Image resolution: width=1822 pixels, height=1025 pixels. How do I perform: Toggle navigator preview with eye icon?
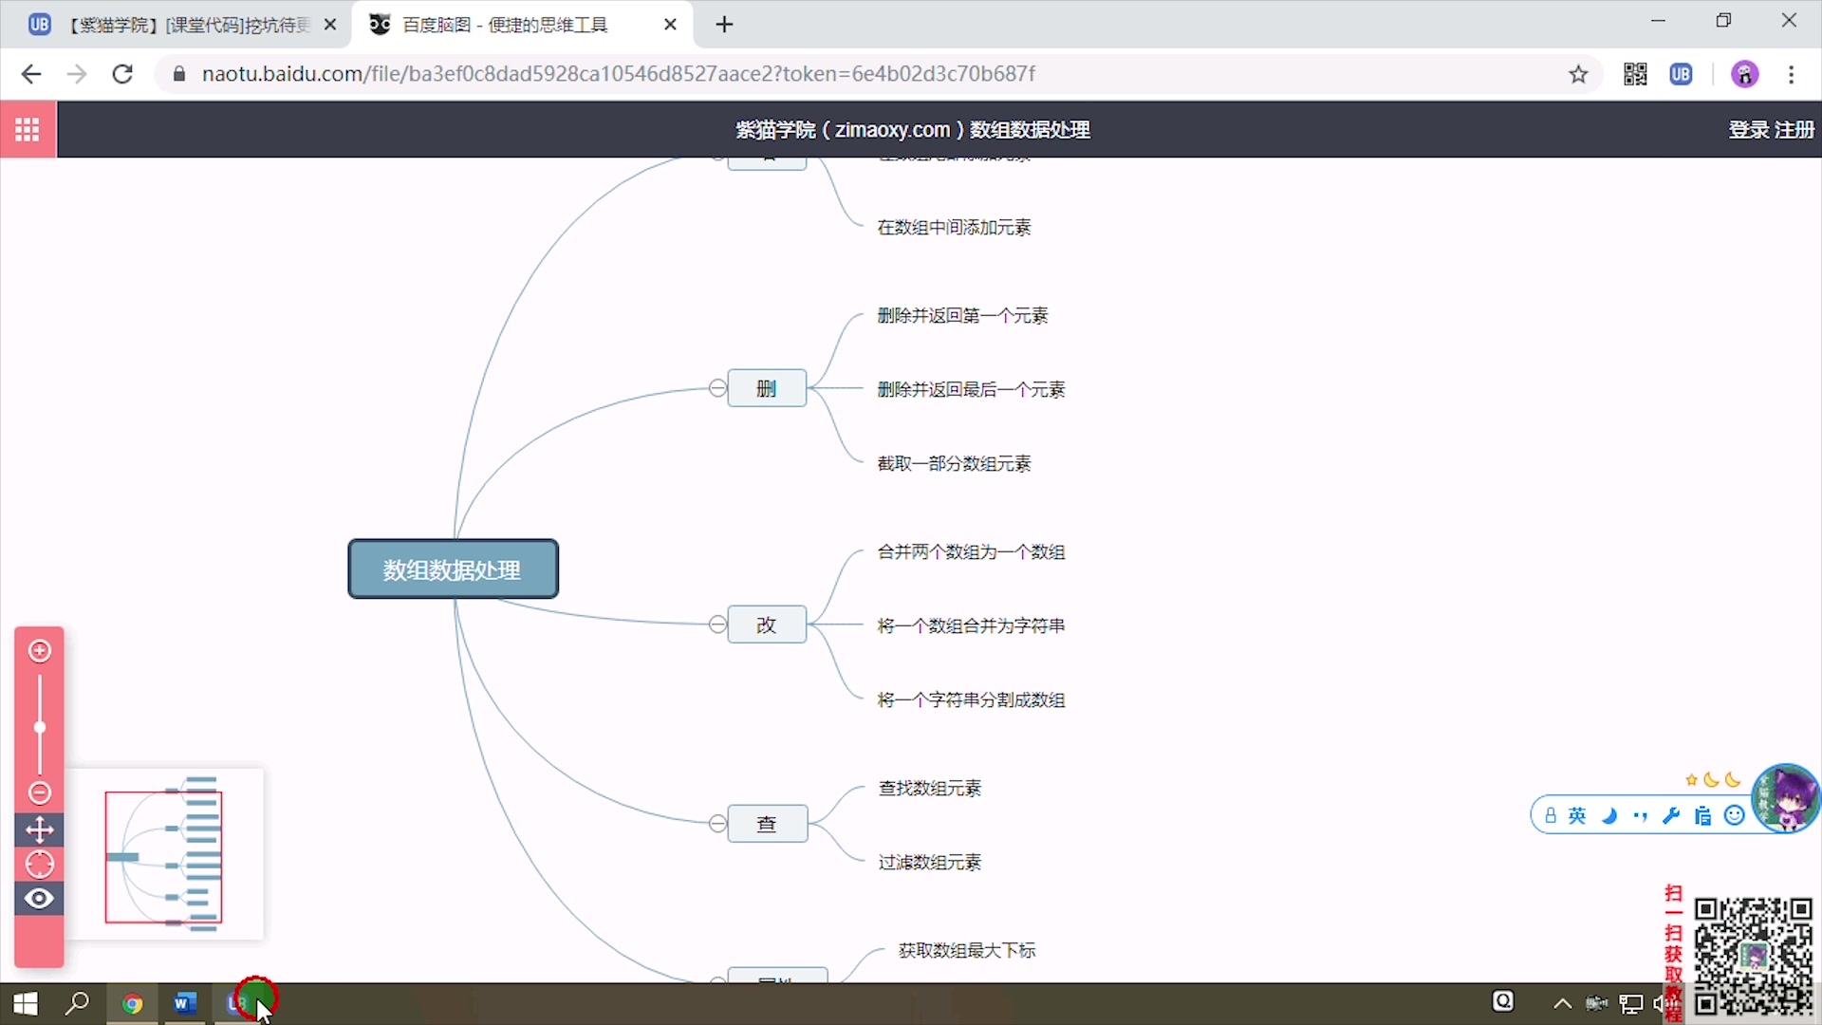click(x=40, y=899)
